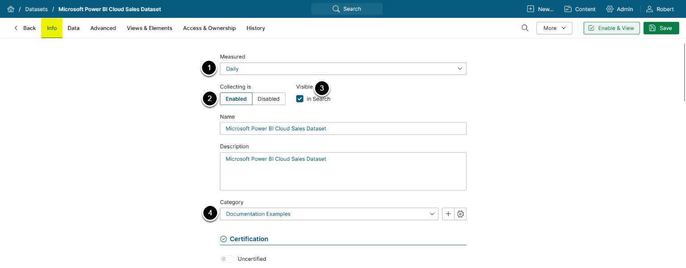Viewport: 686px width, 268px height.
Task: Click the magnifier icon beside More
Action: coord(525,28)
